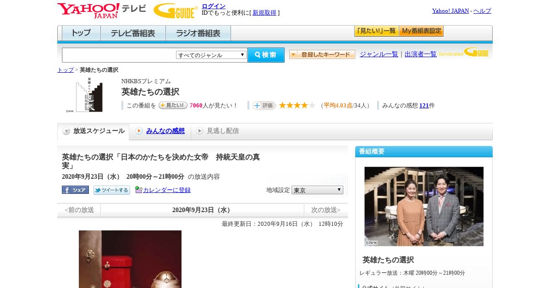Open the ジャンル一覧 link
The height and width of the screenshot is (288, 550).
point(379,54)
